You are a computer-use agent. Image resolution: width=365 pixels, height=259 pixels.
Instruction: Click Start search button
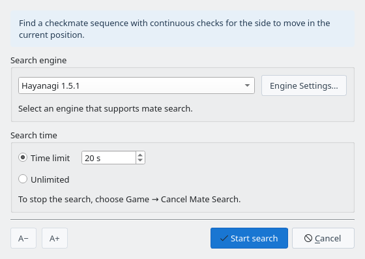click(x=249, y=238)
